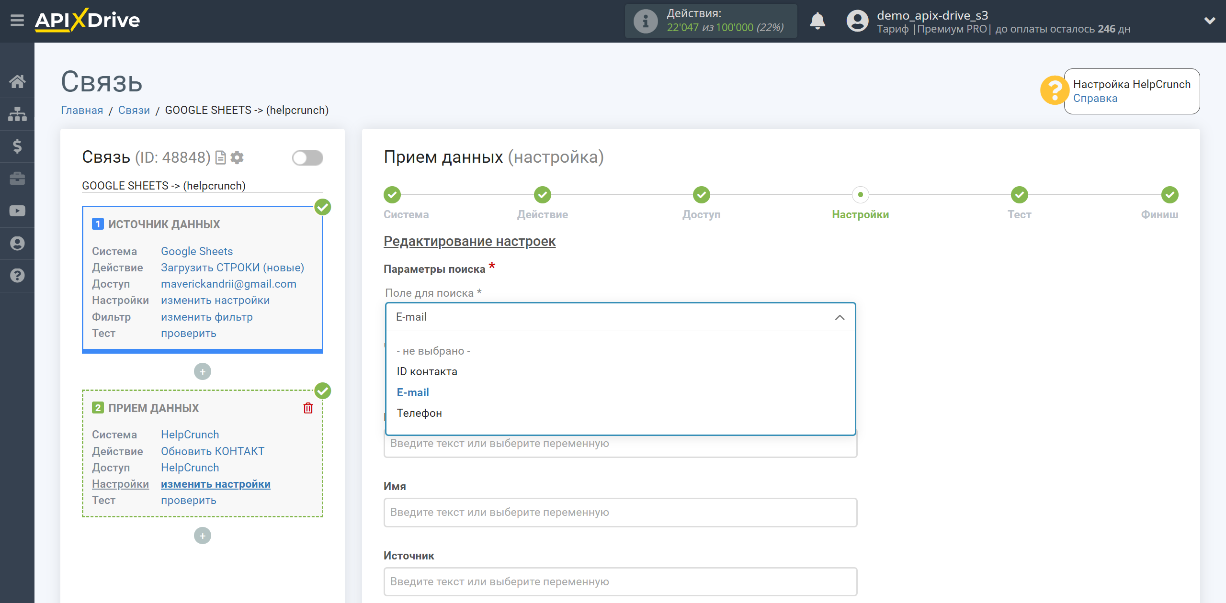The image size is (1226, 603).
Task: Click Загрузить СТРОКИ (новые) action link
Action: pyautogui.click(x=232, y=268)
